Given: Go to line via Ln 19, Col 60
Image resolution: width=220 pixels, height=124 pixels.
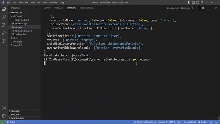Looking at the screenshot, I should (145, 122).
